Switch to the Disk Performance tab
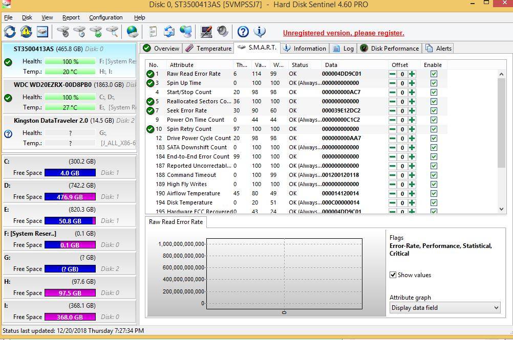Viewport: 513px width, 340px height. [x=389, y=49]
